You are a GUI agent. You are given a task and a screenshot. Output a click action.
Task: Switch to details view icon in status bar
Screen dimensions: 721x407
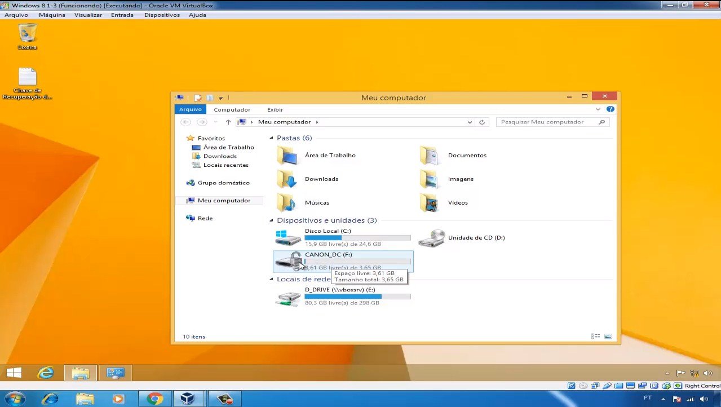pyautogui.click(x=596, y=337)
